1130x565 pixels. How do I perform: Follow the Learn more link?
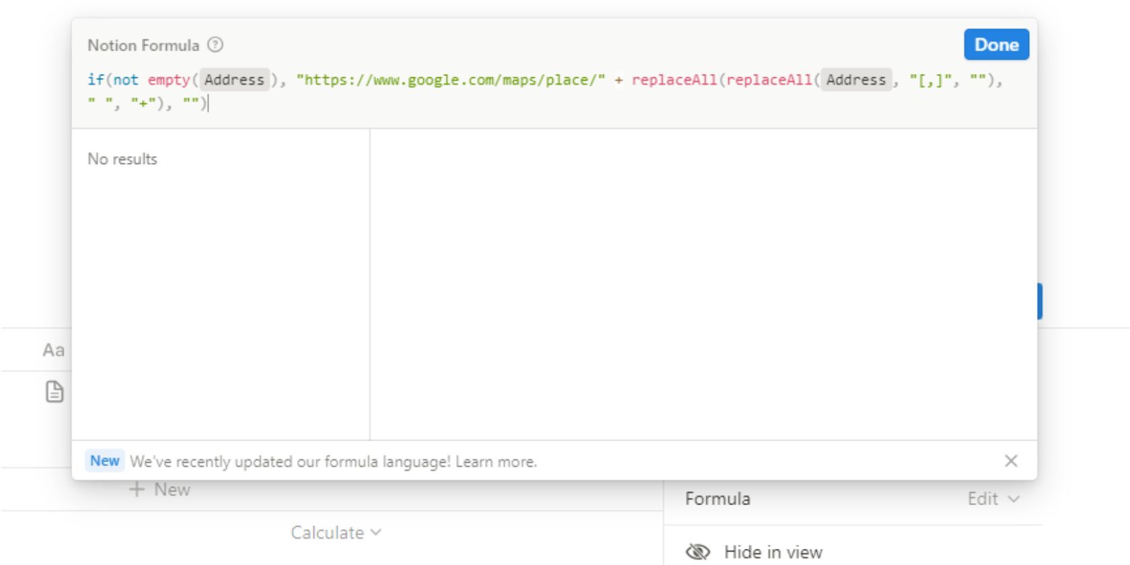(496, 462)
